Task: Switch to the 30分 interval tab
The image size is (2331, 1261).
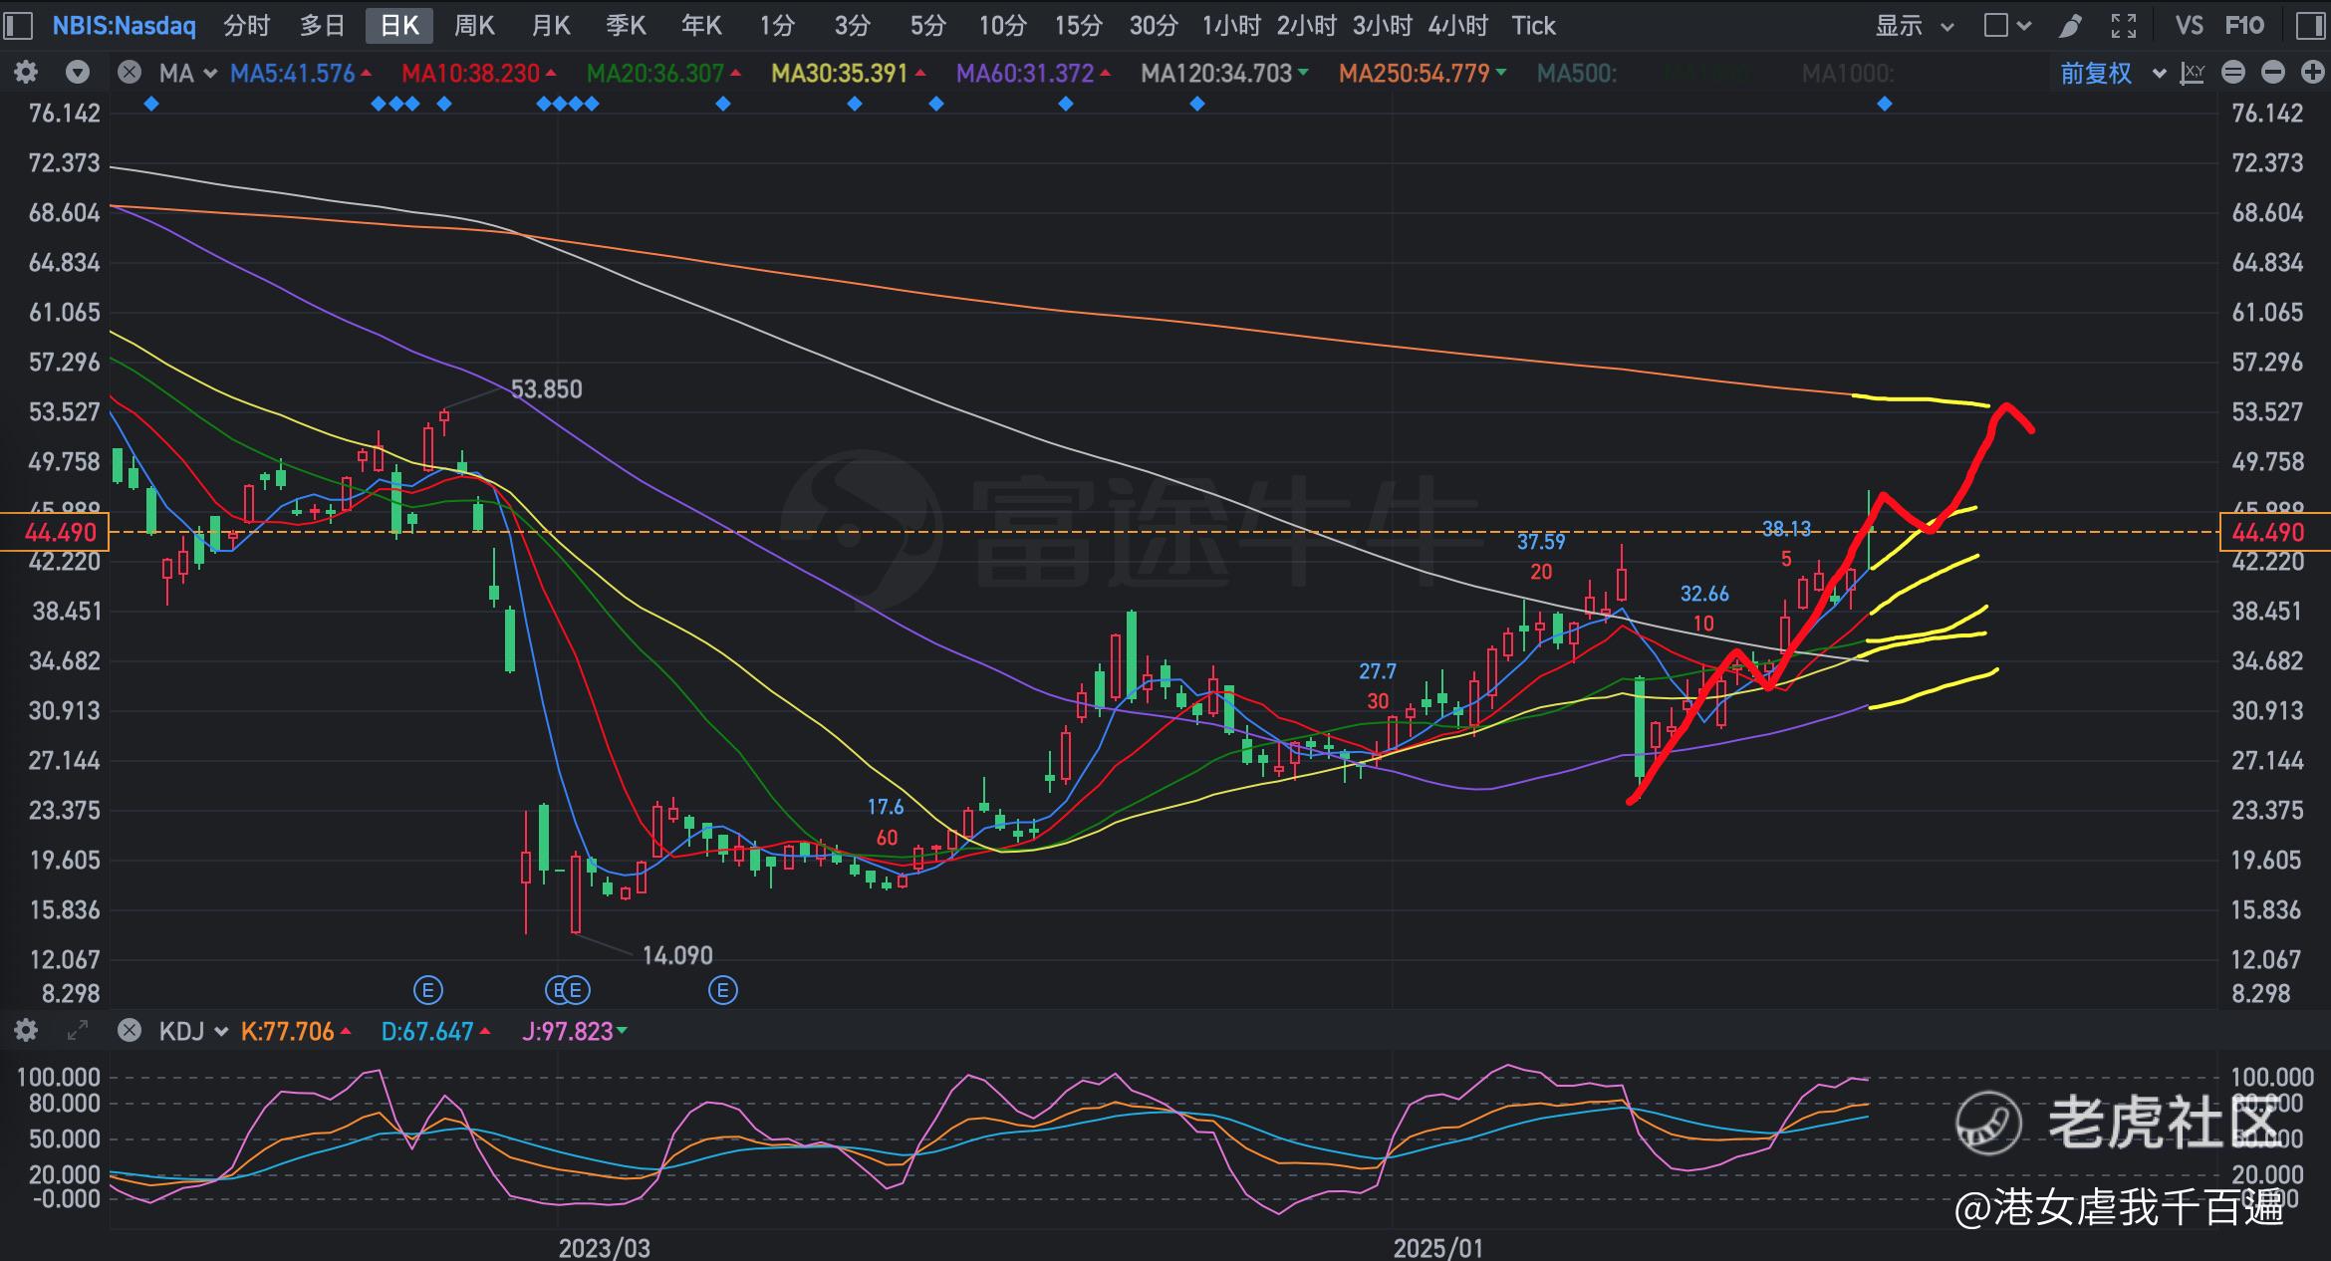Action: (1153, 26)
